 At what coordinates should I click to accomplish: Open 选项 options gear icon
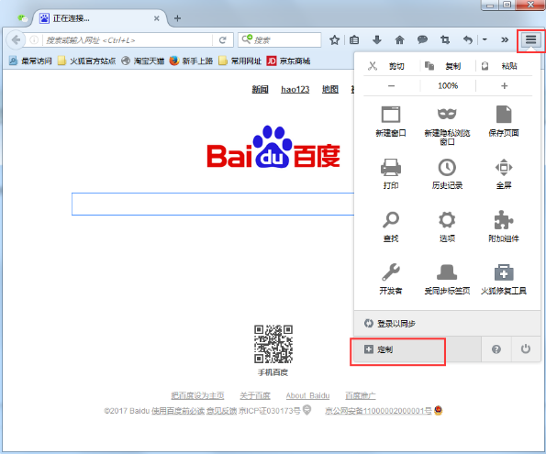[x=447, y=220]
